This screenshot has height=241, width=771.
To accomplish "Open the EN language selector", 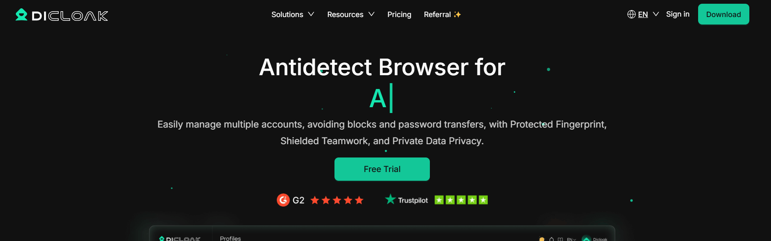I will [x=643, y=15].
